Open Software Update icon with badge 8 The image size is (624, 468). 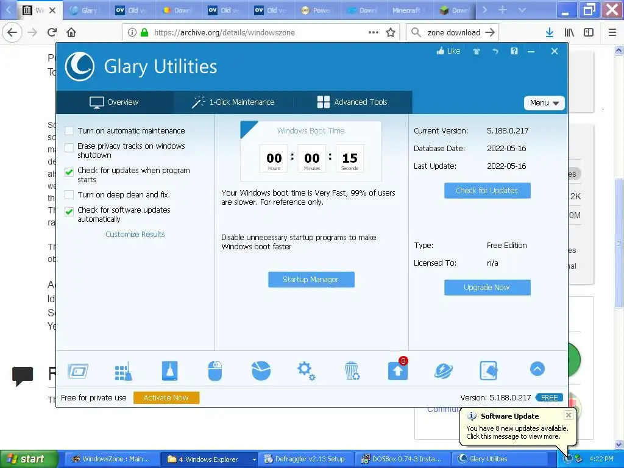(x=398, y=370)
